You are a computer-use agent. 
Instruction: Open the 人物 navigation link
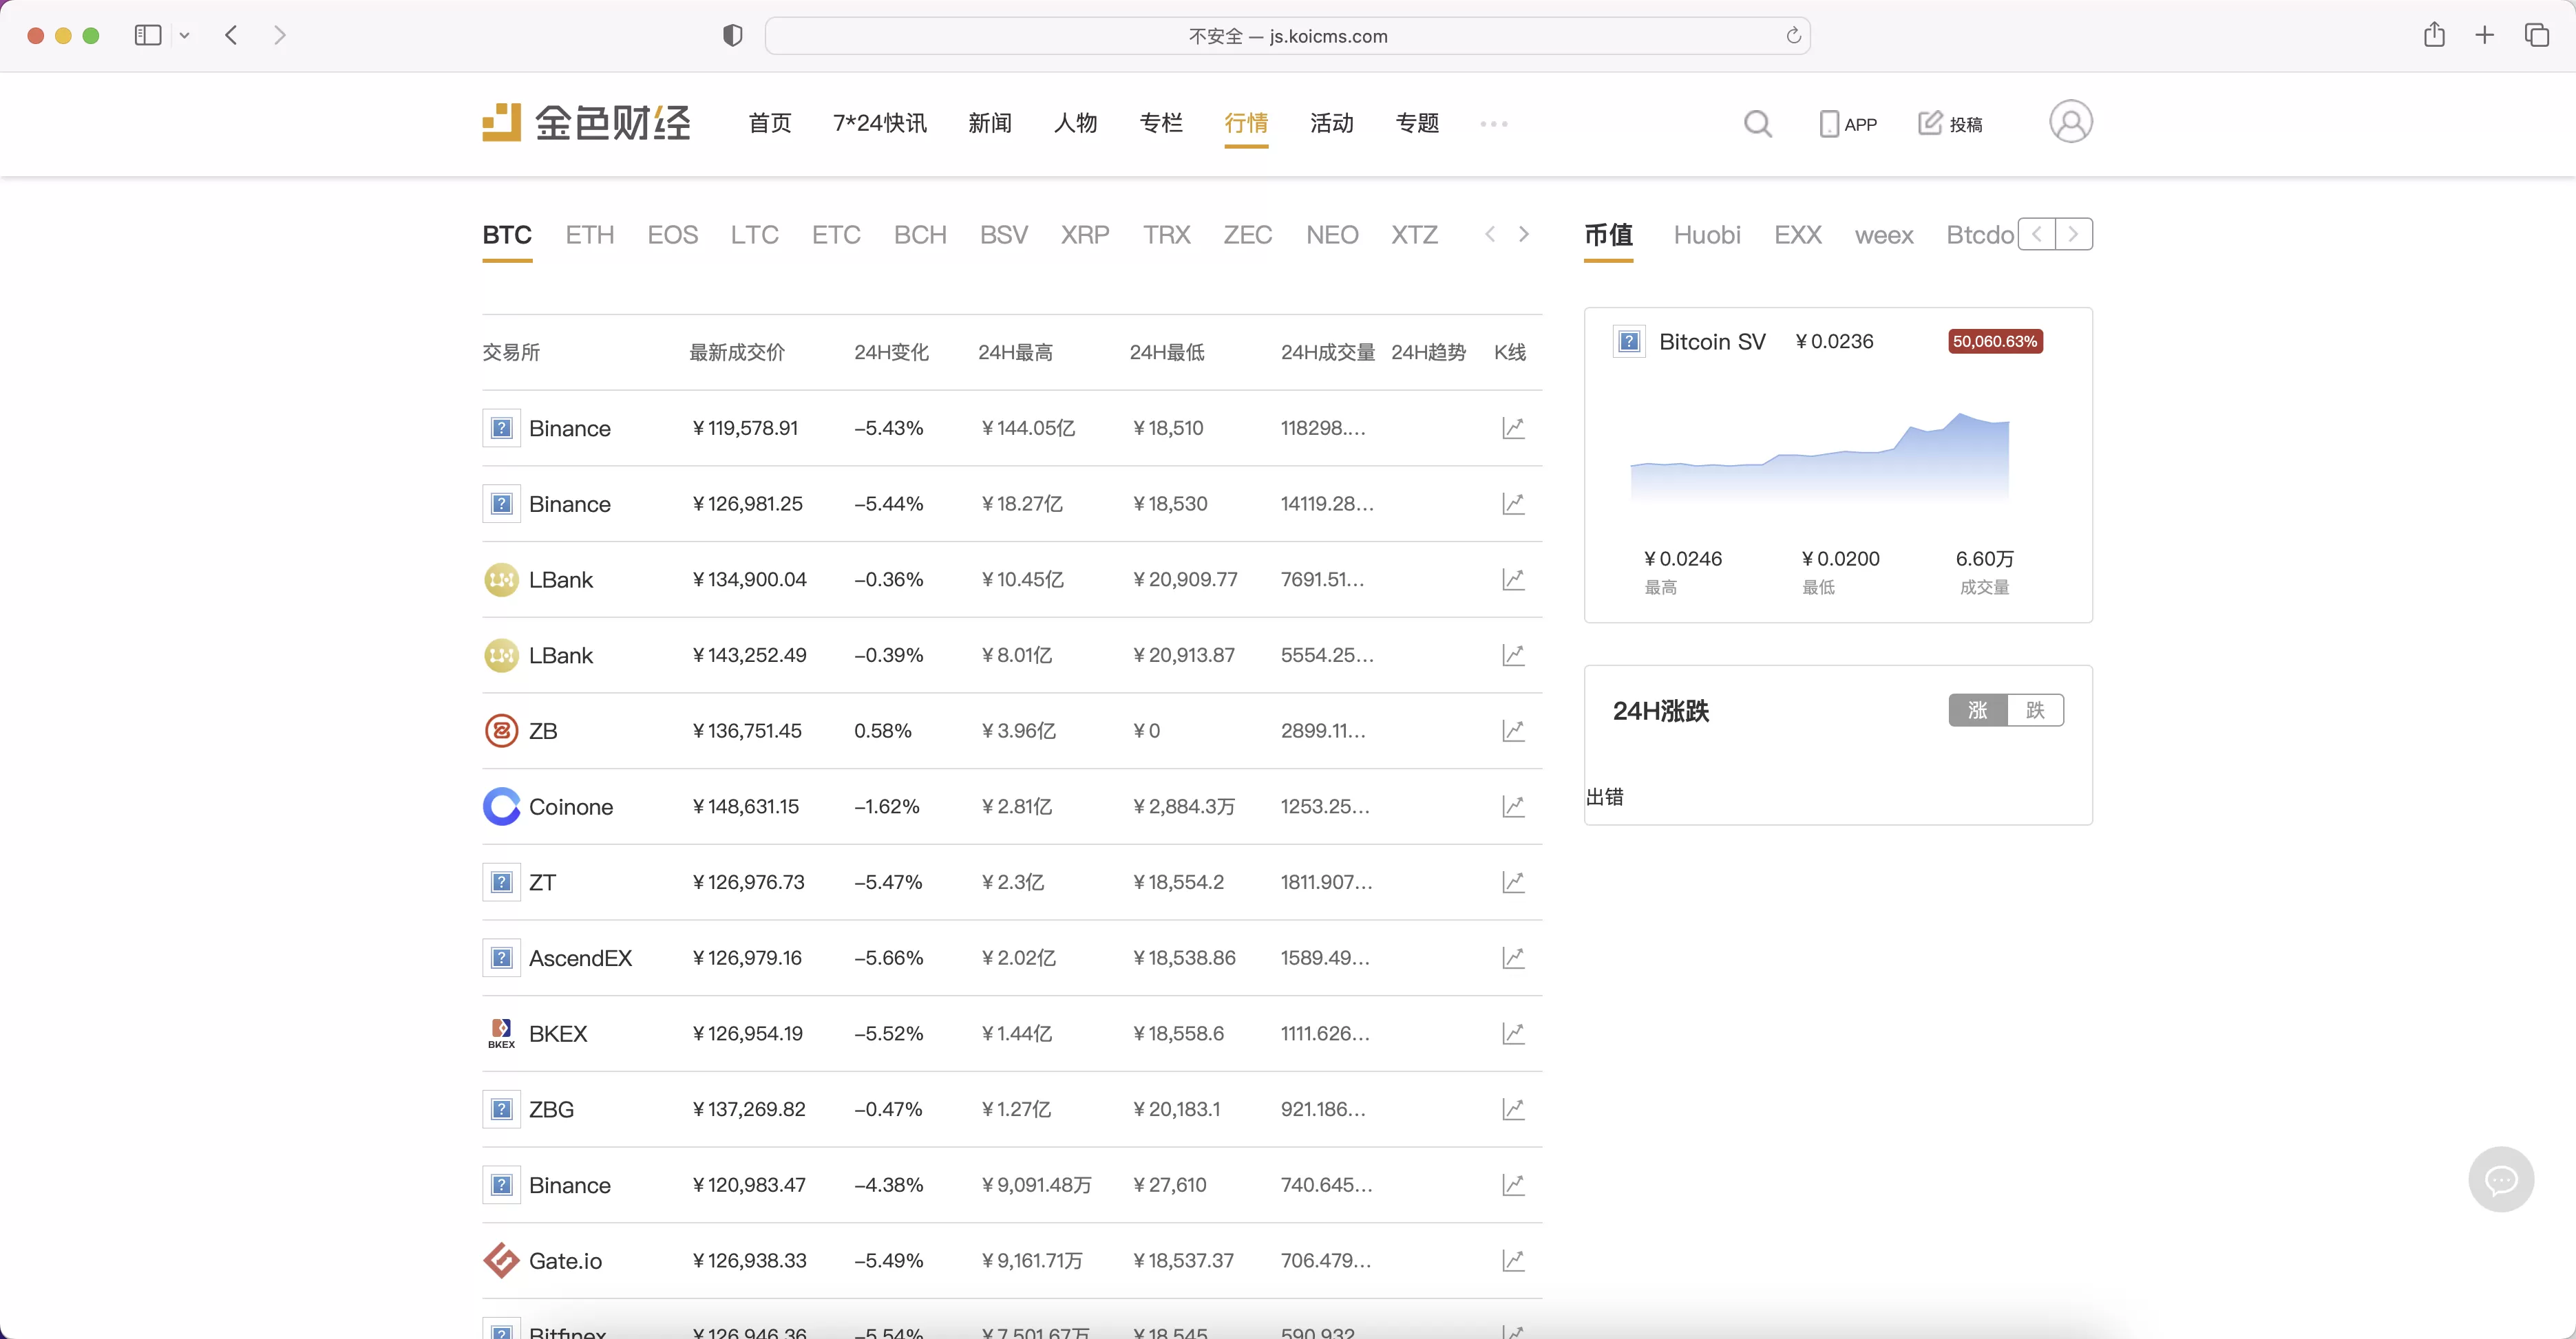point(1076,123)
